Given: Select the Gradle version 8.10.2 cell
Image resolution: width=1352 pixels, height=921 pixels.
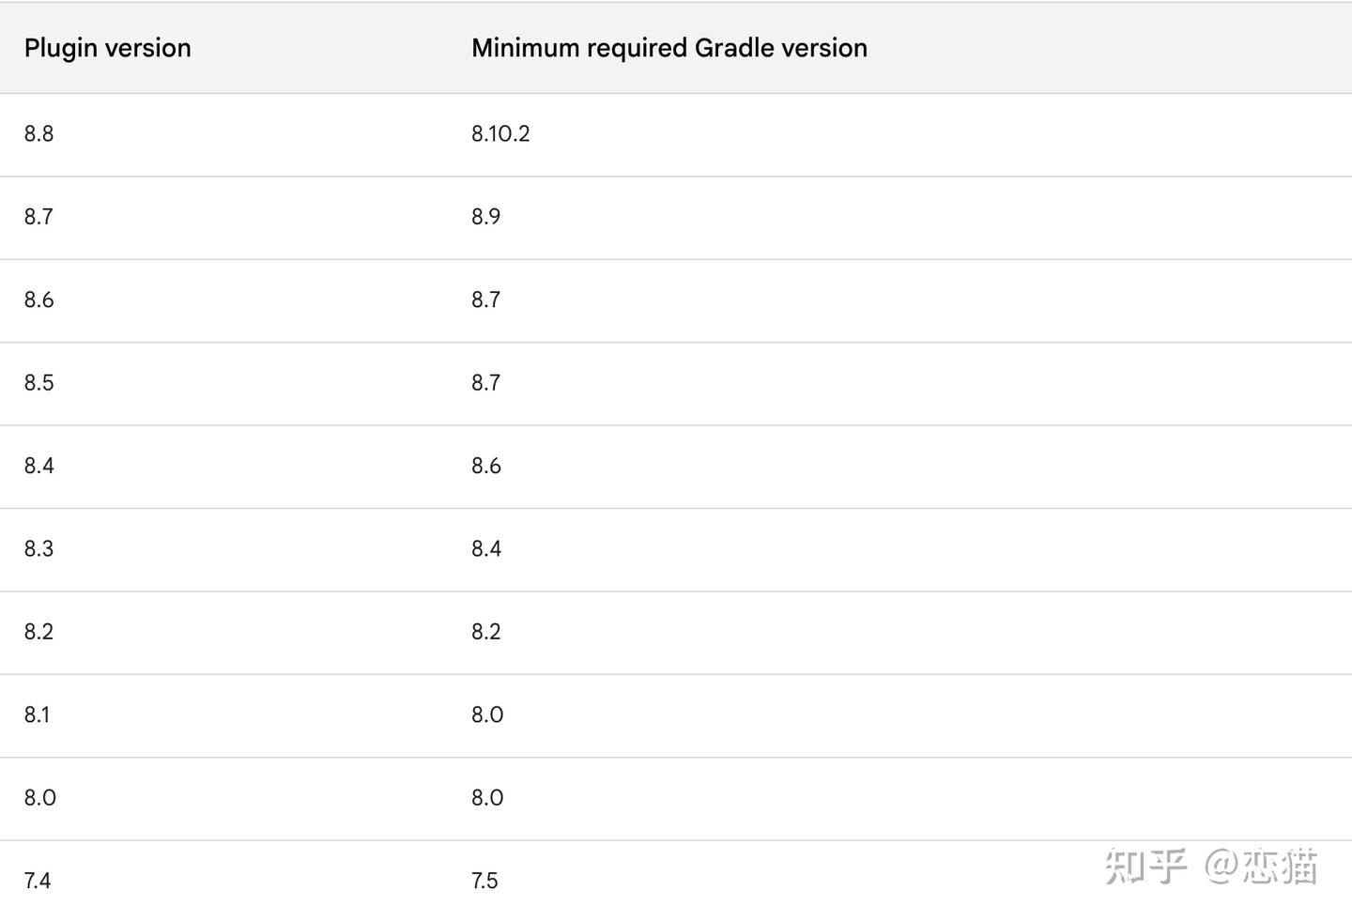Looking at the screenshot, I should 500,134.
